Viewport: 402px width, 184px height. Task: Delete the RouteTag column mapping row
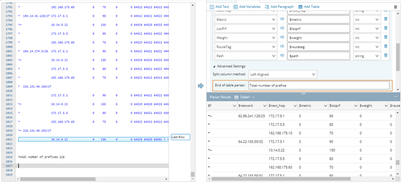click(x=386, y=47)
